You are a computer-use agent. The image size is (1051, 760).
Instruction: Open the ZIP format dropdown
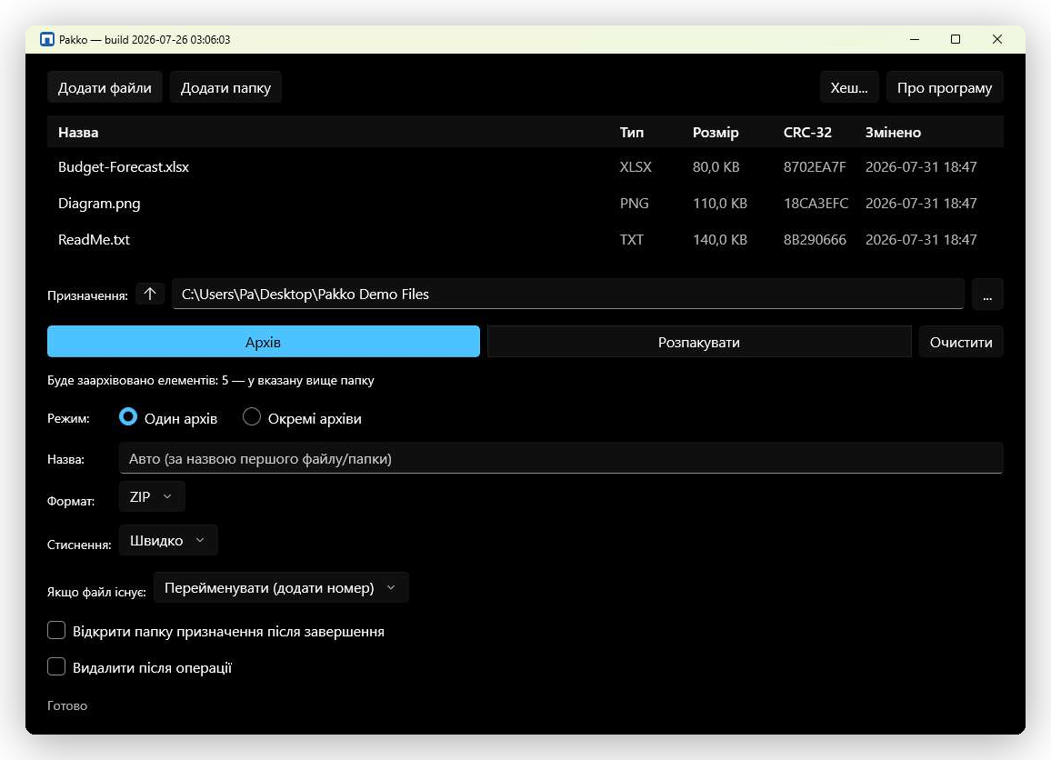point(152,496)
